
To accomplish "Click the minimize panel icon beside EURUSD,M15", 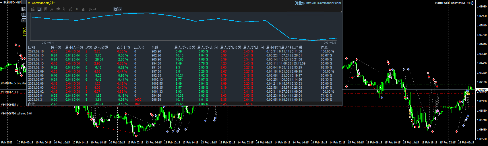I will click(24, 2).
